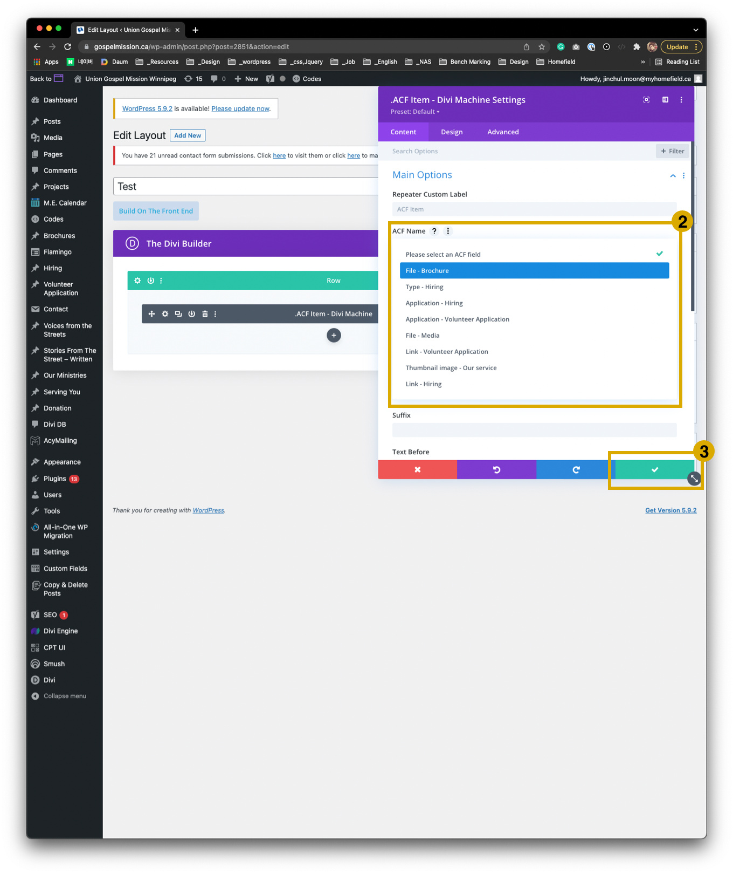This screenshot has width=733, height=874.
Task: Toggle the Row power icon
Action: (151, 281)
